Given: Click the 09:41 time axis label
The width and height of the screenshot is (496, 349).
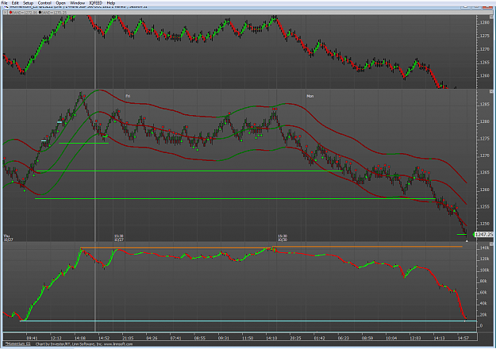Looking at the screenshot, I should (32, 338).
